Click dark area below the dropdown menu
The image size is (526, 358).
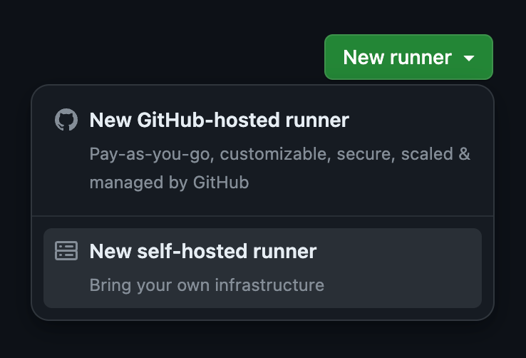(262, 341)
